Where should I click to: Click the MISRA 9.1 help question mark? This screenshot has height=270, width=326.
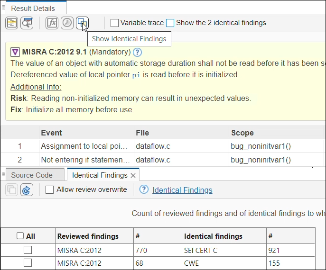coord(137,52)
